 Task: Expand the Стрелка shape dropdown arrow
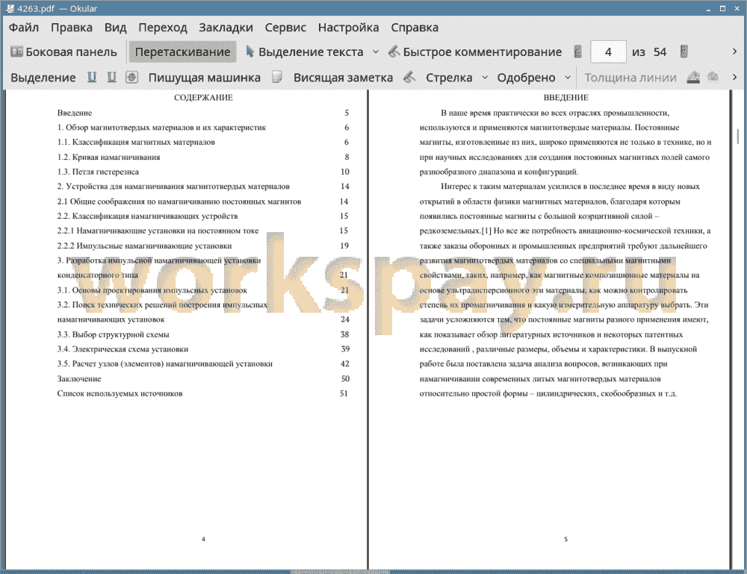pos(485,78)
